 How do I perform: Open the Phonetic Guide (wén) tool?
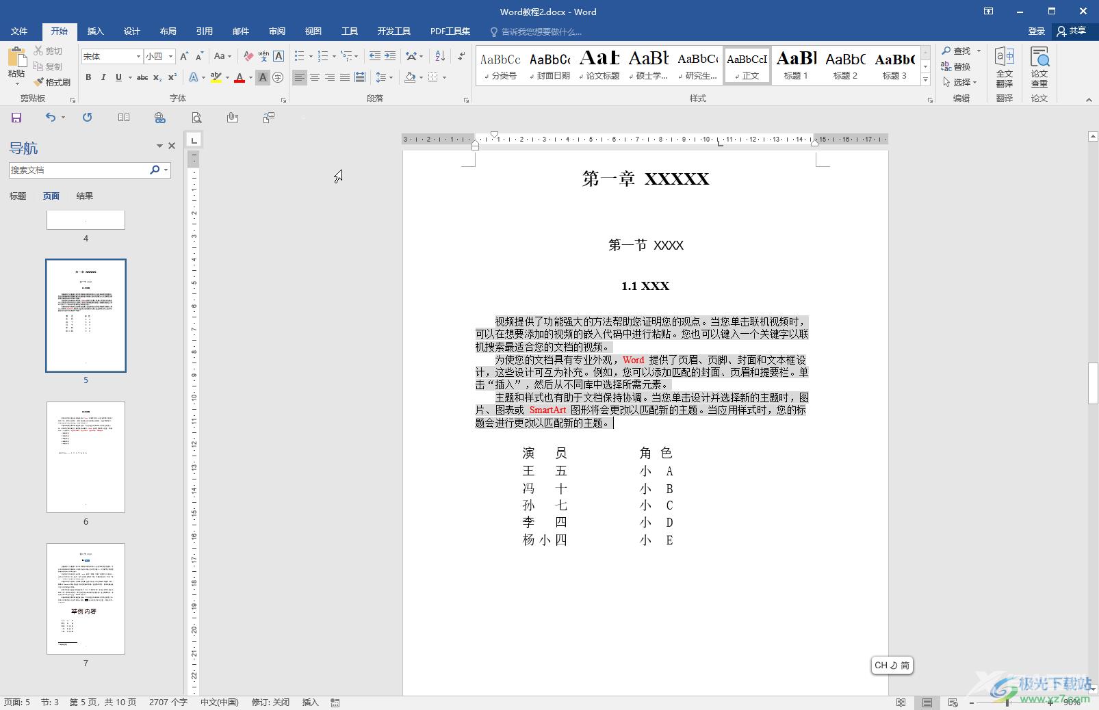pyautogui.click(x=263, y=56)
